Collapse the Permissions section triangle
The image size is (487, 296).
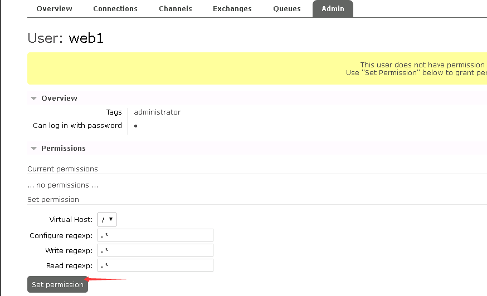(x=33, y=149)
